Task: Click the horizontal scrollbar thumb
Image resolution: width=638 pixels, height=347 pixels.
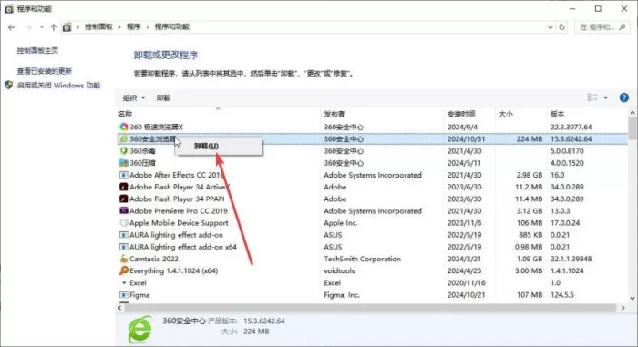Action: pyautogui.click(x=370, y=308)
